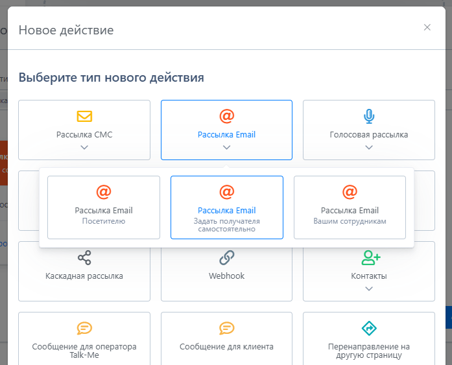This screenshot has height=365, width=452.
Task: Expand the chevron under Голосовая рассылка
Action: 369,148
